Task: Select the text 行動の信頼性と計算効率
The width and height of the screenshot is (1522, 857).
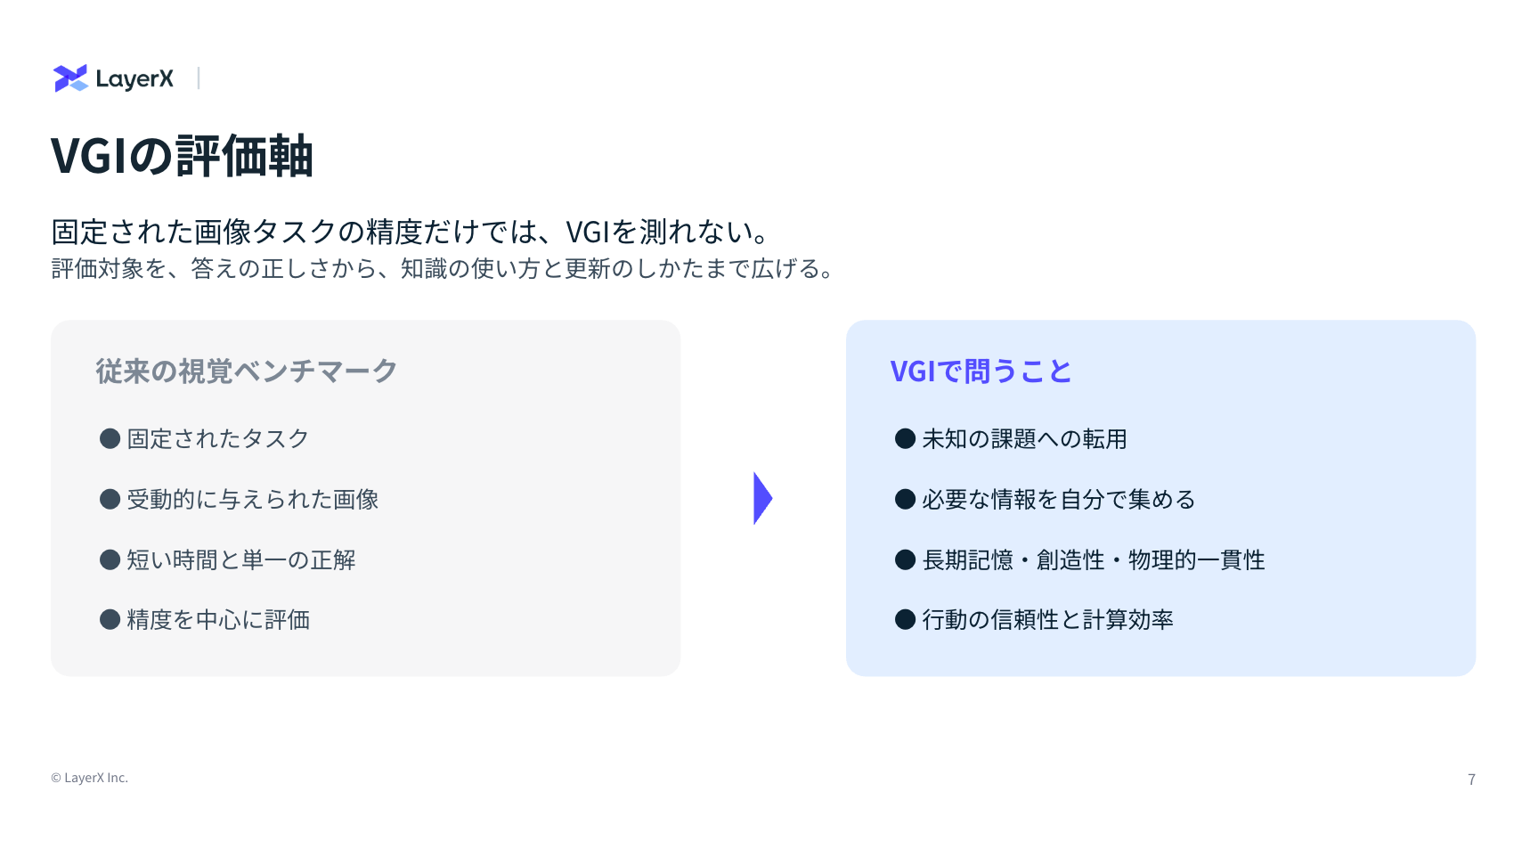Action: [x=1047, y=619]
